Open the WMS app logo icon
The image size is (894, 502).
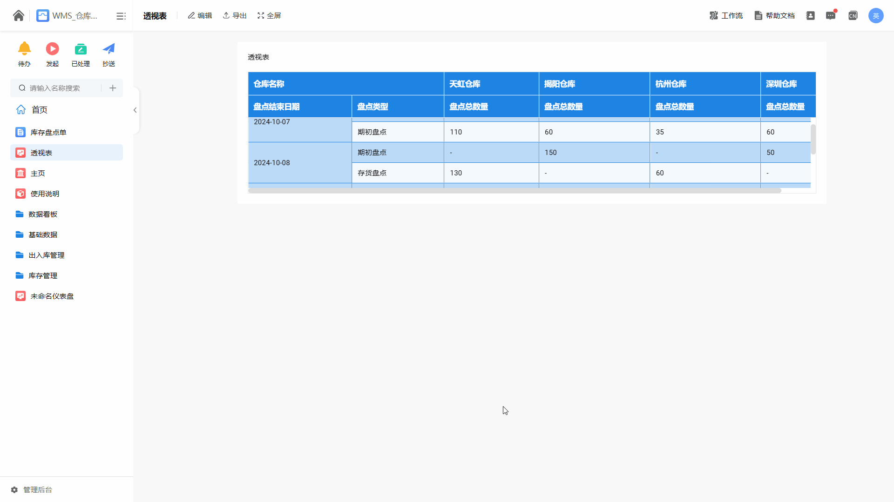click(43, 16)
